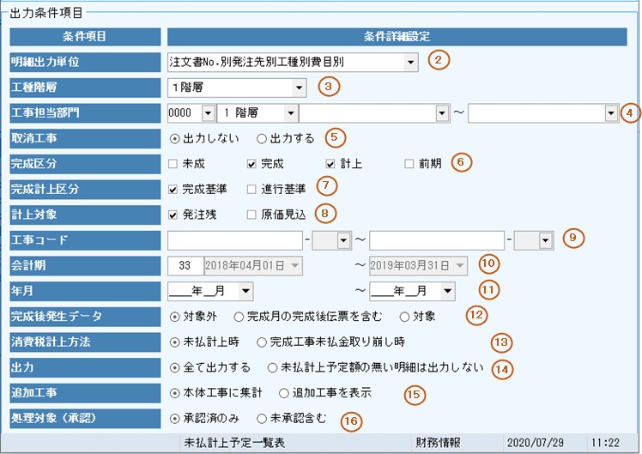Image resolution: width=642 pixels, height=454 pixels.
Task: Expand the 工種階層 dropdown list
Action: pos(299,87)
